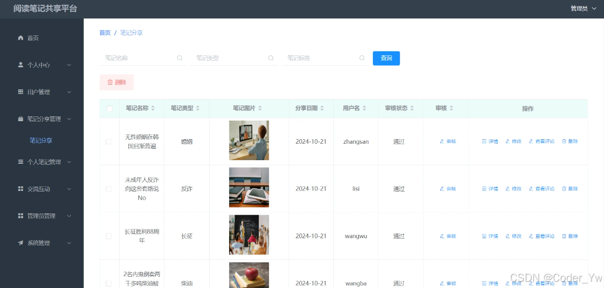Check the row for 长征胜利88周年
Image resolution: width=604 pixels, height=288 pixels.
(109, 236)
